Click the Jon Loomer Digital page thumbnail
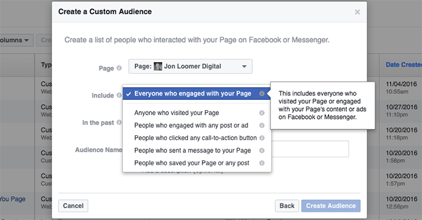 click(158, 66)
